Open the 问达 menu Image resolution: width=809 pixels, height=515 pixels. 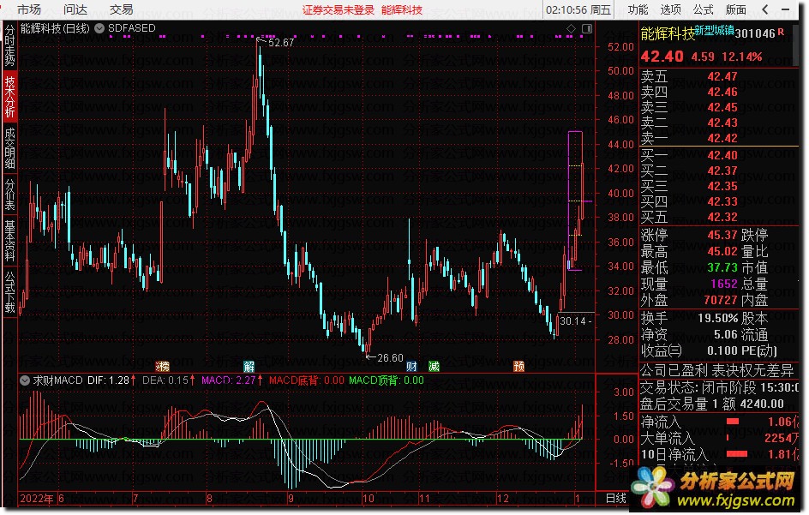click(75, 9)
